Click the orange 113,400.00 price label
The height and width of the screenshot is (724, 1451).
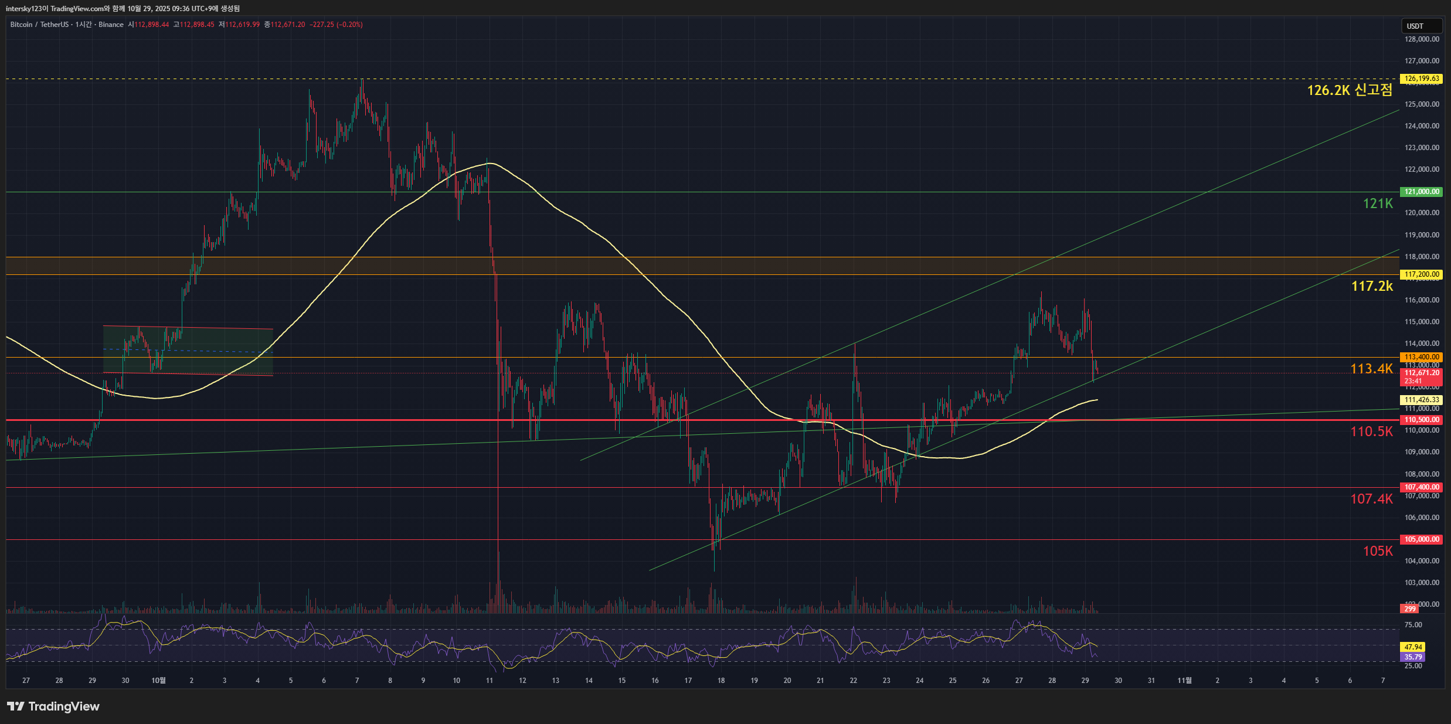coord(1421,357)
